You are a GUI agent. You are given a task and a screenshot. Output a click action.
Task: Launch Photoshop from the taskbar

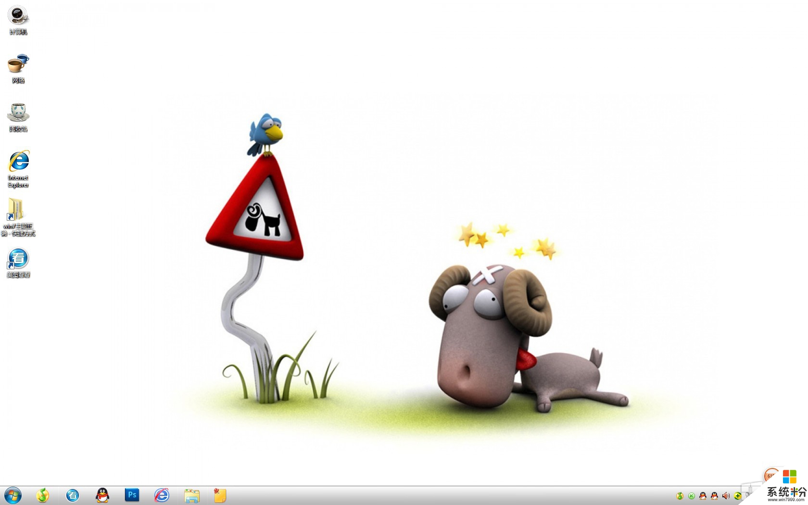tap(132, 495)
